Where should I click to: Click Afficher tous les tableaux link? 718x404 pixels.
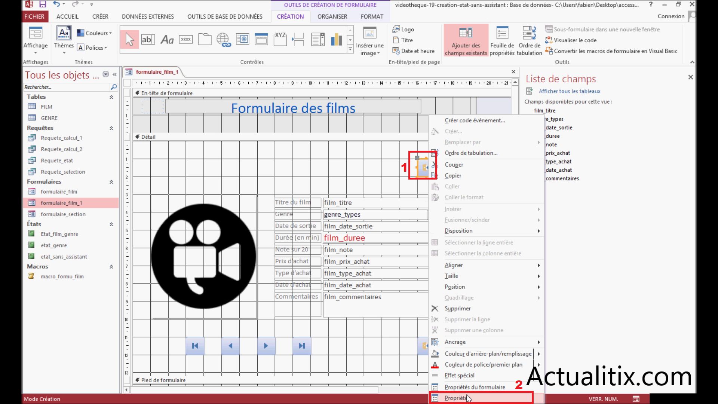coord(569,91)
